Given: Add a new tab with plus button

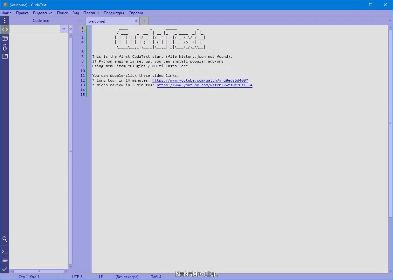Looking at the screenshot, I should point(144,21).
